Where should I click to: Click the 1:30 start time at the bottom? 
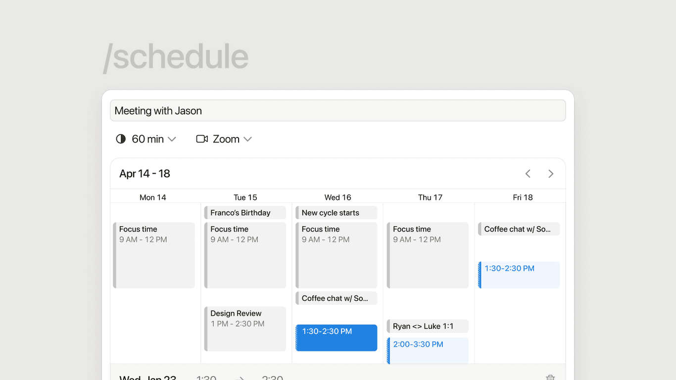206,377
